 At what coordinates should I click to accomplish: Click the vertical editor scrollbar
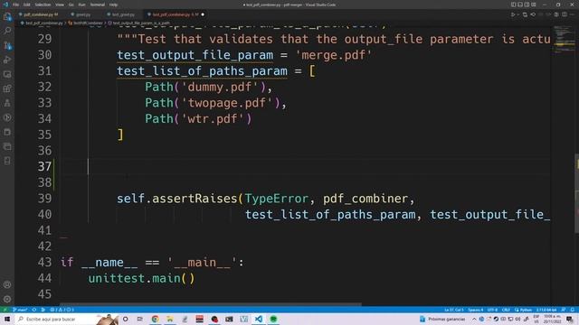576,193
